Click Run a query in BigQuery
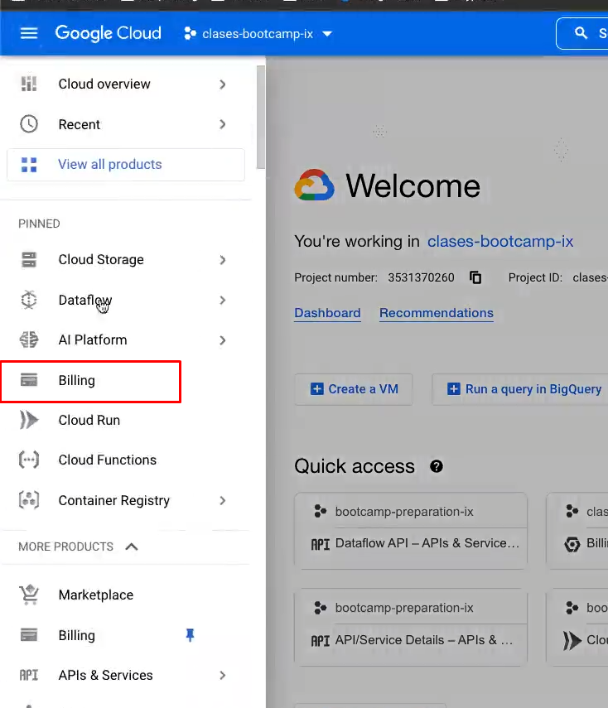Image resolution: width=608 pixels, height=708 pixels. 520,389
